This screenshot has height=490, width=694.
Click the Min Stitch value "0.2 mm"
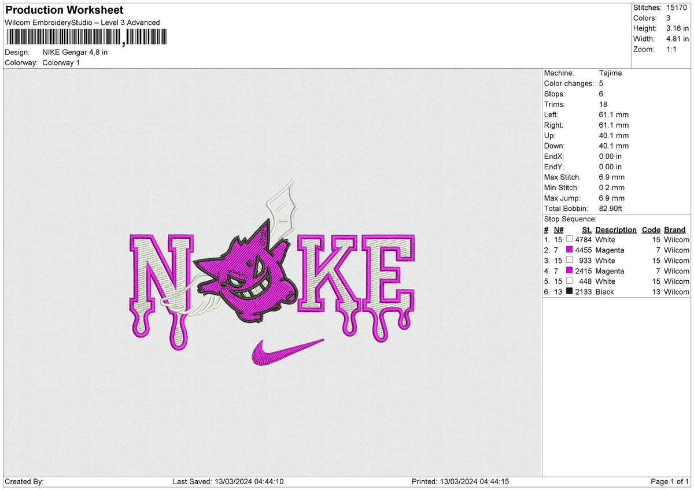click(612, 188)
